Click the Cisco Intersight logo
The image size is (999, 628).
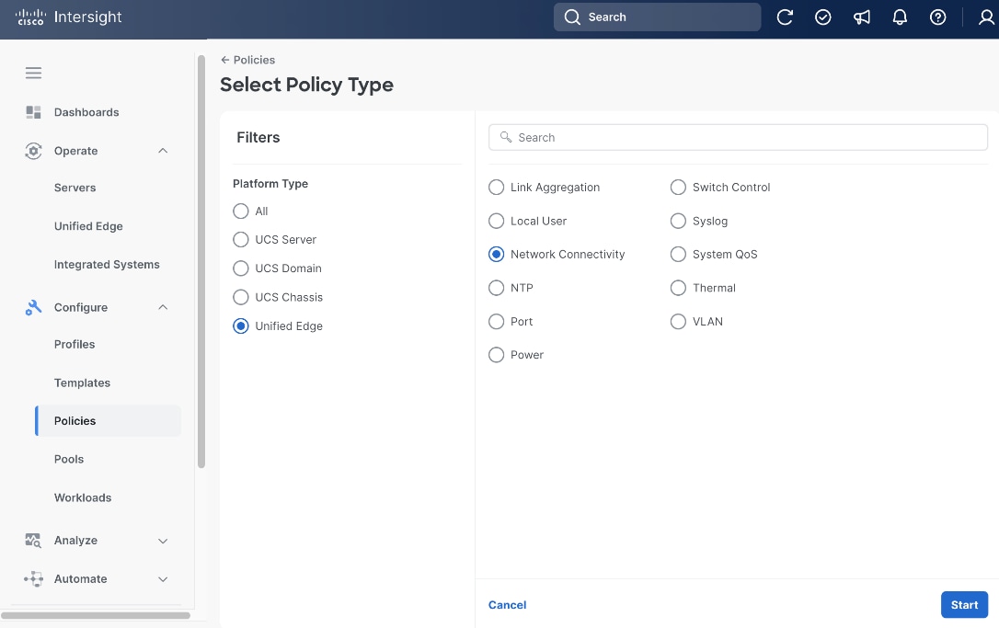68,17
